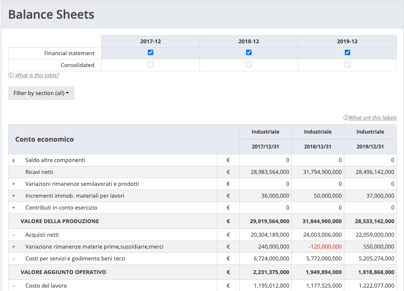Uncheck Financial statement checkbox for 2019-12
This screenshot has width=404, height=291.
tap(347, 53)
